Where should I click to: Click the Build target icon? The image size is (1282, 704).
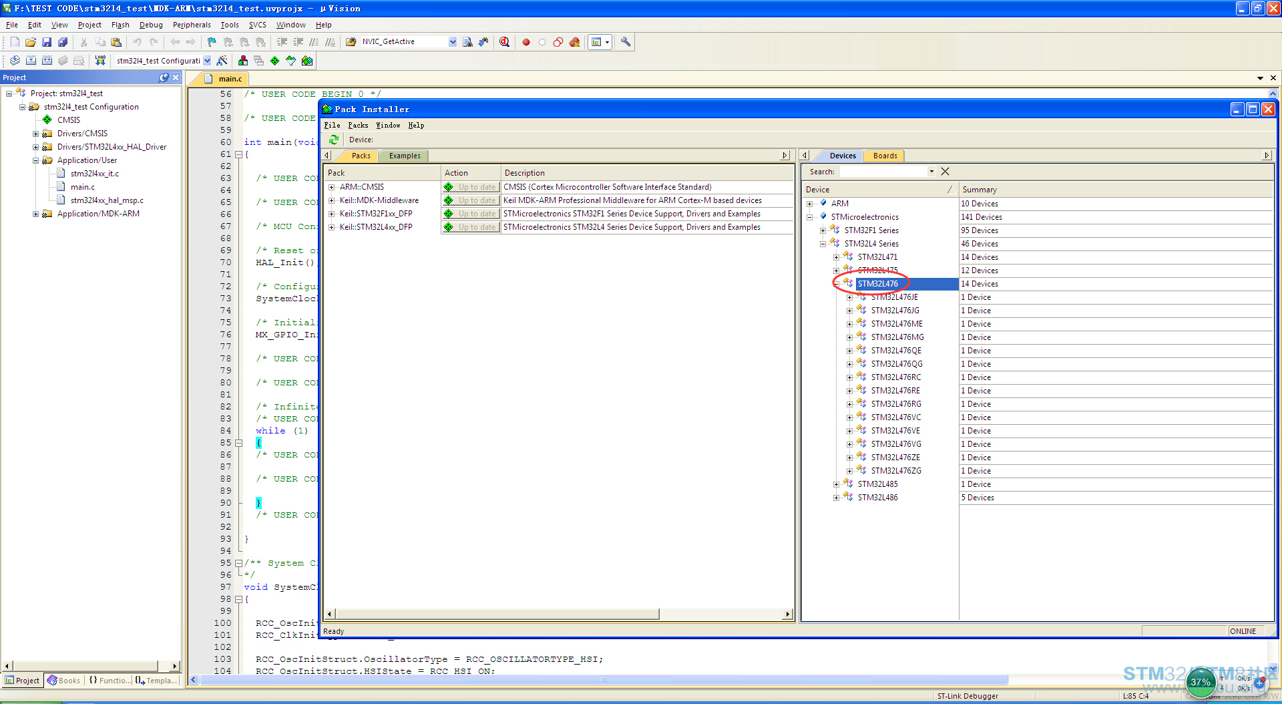click(x=31, y=61)
